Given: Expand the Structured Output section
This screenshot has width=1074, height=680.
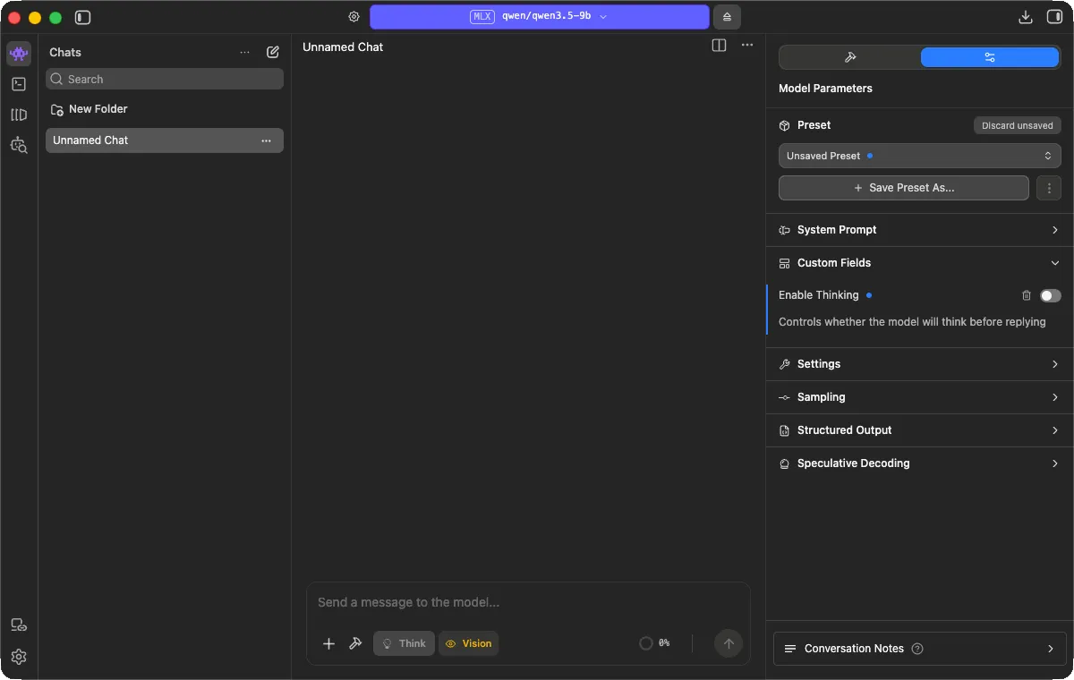Looking at the screenshot, I should [919, 430].
